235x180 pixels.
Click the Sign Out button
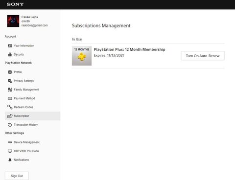(x=17, y=176)
